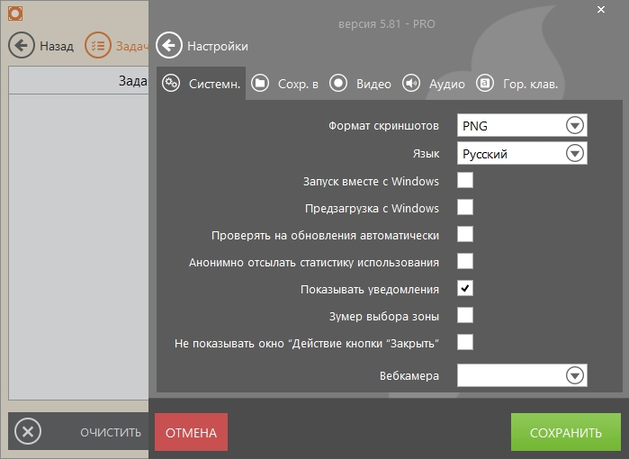Click the Язык label
This screenshot has height=459, width=629.
click(426, 154)
